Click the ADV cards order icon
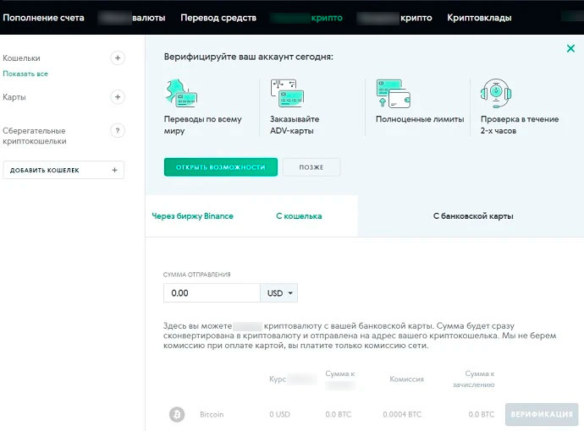Screen dimensions: 584x431 pyautogui.click(x=286, y=92)
